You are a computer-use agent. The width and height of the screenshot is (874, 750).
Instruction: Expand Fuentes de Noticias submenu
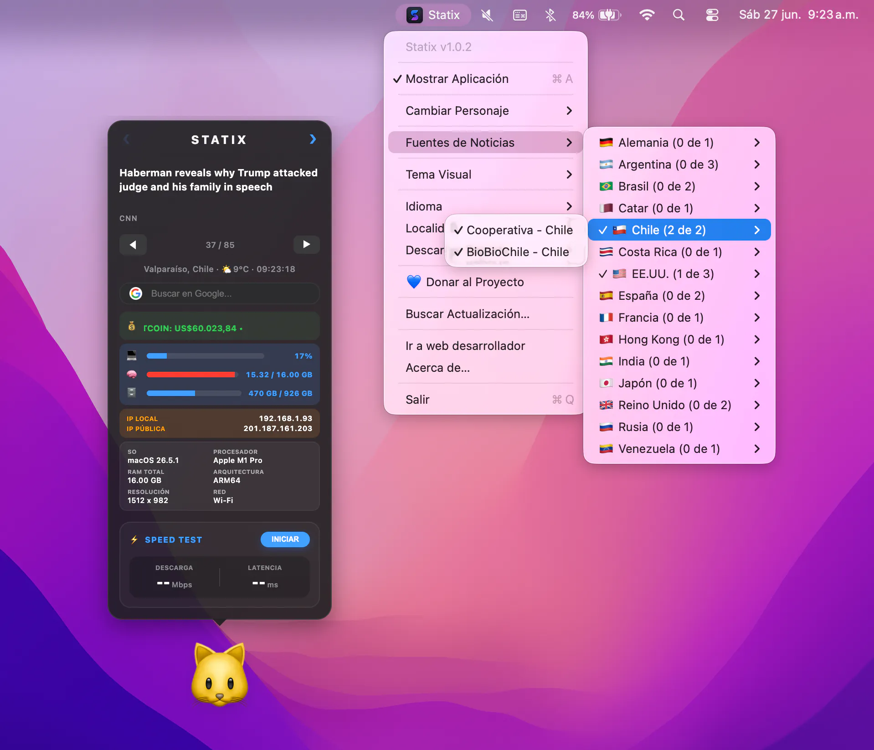click(485, 143)
